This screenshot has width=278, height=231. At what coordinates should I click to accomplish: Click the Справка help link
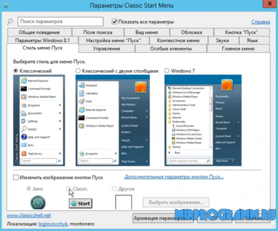(260, 22)
